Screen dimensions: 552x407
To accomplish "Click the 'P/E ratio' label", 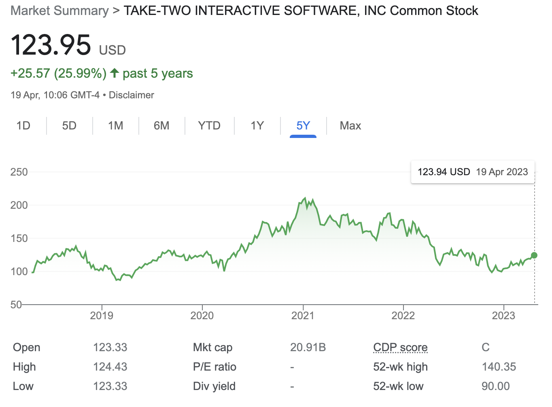I will [214, 367].
